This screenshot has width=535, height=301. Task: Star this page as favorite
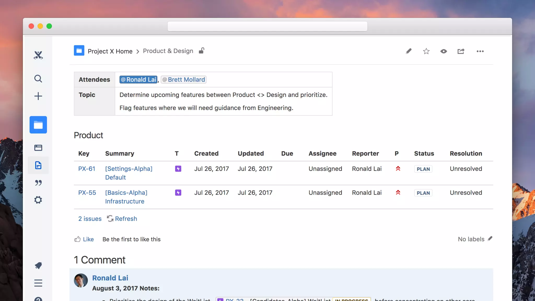coord(426,51)
